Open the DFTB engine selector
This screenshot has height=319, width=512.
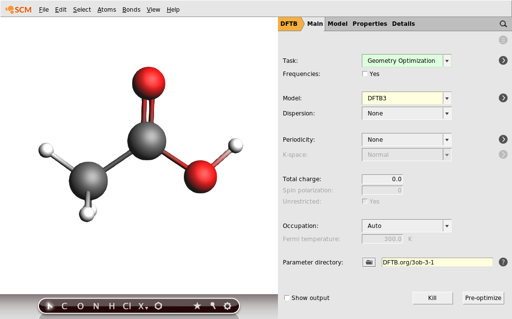(x=290, y=24)
